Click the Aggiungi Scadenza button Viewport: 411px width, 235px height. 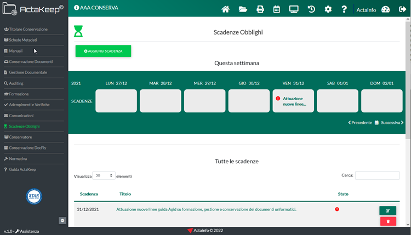click(103, 51)
